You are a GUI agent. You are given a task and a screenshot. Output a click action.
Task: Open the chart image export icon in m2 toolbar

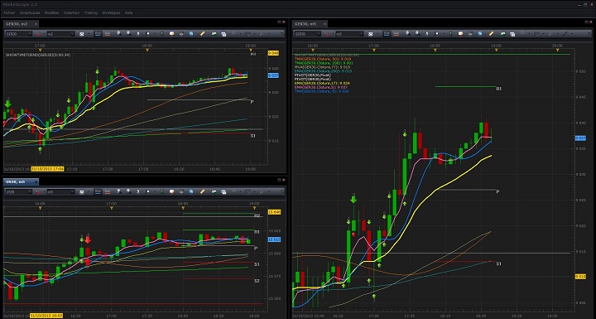[214, 34]
